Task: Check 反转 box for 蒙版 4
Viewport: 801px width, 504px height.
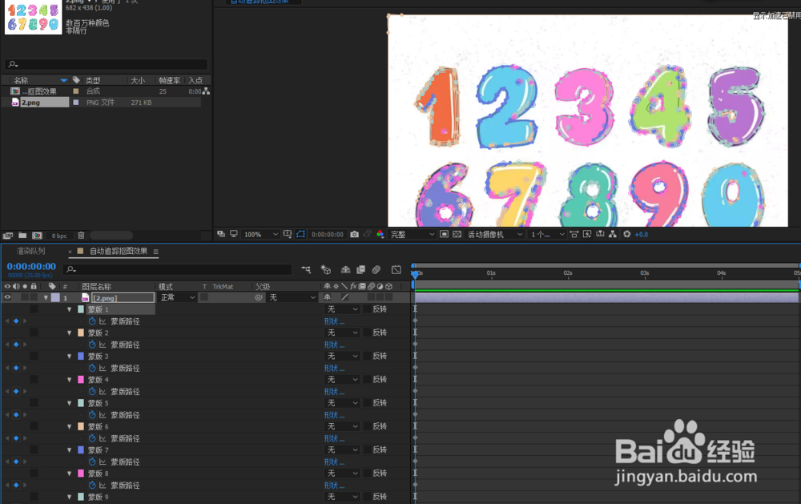Action: click(368, 380)
